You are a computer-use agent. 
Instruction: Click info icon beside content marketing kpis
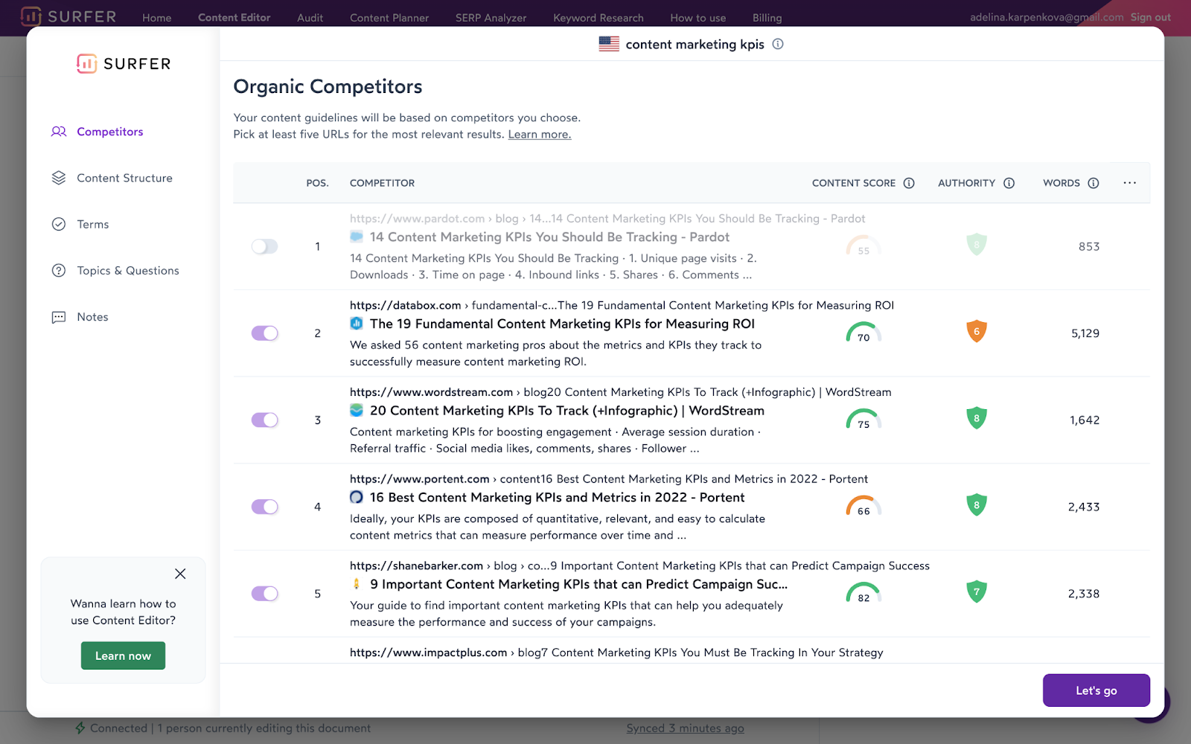click(x=778, y=44)
